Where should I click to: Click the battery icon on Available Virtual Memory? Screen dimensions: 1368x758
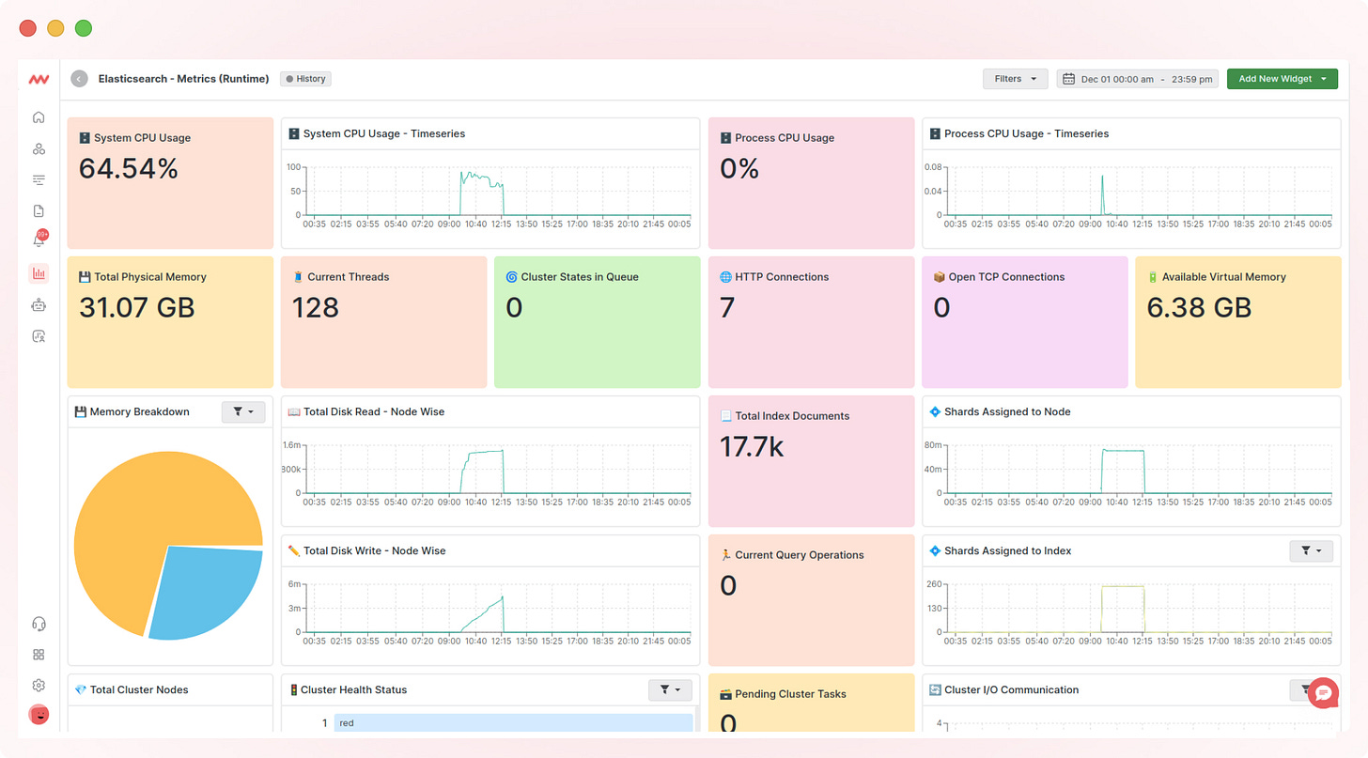pyautogui.click(x=1153, y=277)
